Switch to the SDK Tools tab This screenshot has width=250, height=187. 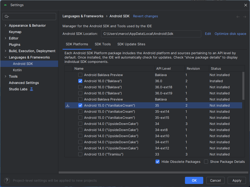click(103, 44)
